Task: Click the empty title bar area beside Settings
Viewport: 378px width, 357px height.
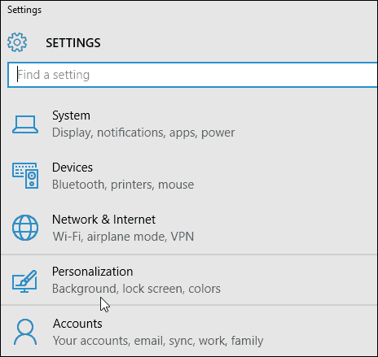Action: point(209,10)
